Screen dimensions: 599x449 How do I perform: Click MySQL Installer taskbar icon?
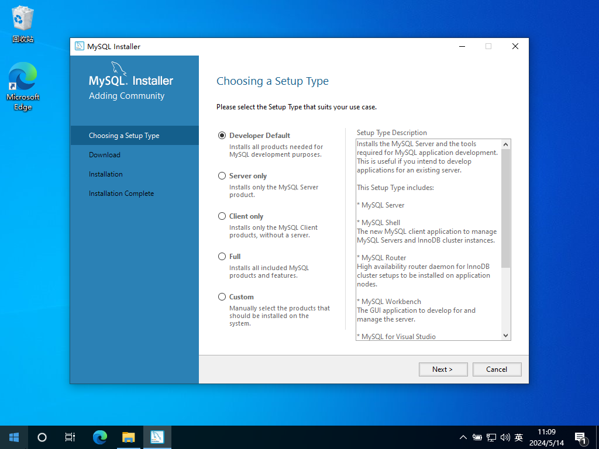coord(157,437)
